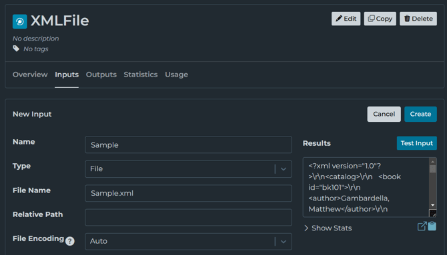Image resolution: width=447 pixels, height=255 pixels.
Task: Click the XMLFile blue logo icon
Action: [x=19, y=21]
